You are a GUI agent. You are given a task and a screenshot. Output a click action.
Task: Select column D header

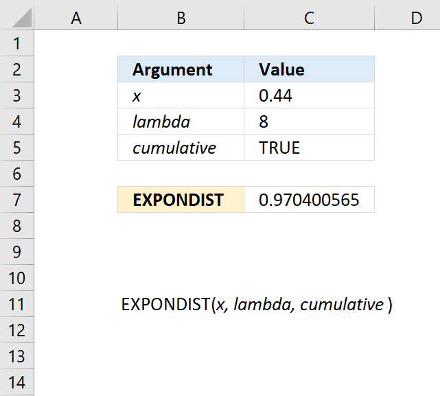(x=408, y=17)
